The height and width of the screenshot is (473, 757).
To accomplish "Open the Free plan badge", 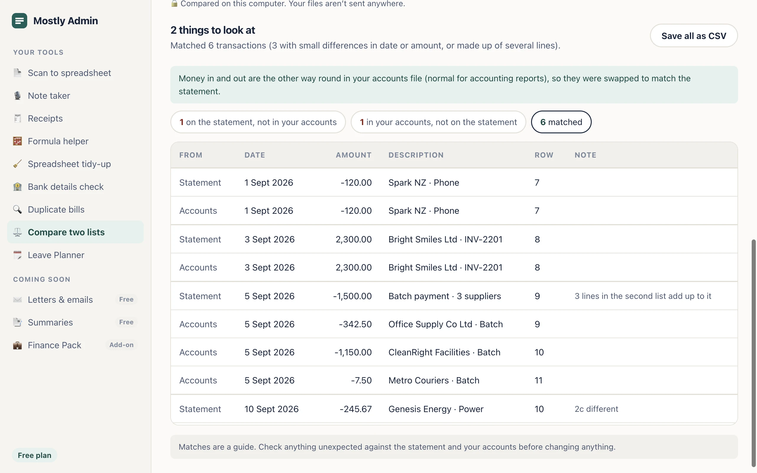I will pyautogui.click(x=34, y=456).
